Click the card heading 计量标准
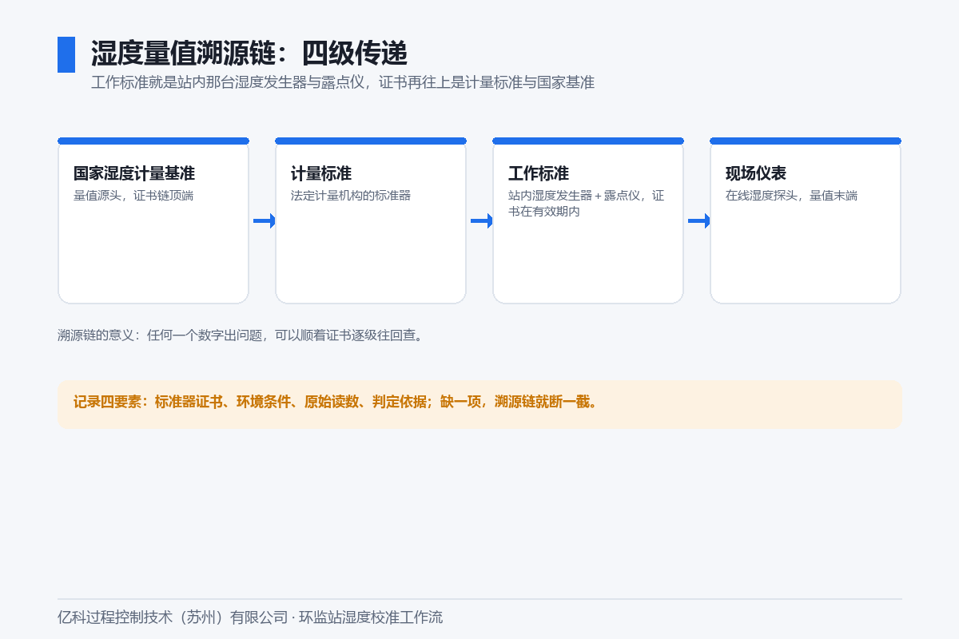The width and height of the screenshot is (959, 639). pos(321,174)
